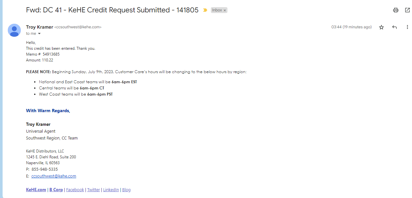Screen dimensions: 412x198
Task: Click the email subject line heading
Action: (x=112, y=10)
